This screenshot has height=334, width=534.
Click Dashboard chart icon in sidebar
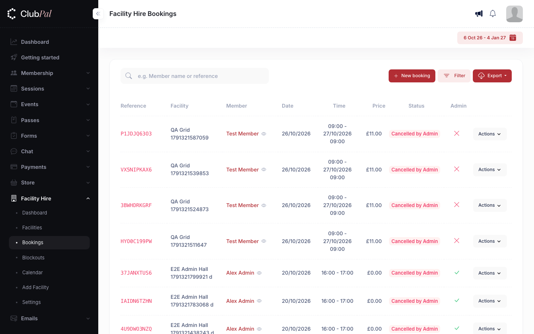14,42
